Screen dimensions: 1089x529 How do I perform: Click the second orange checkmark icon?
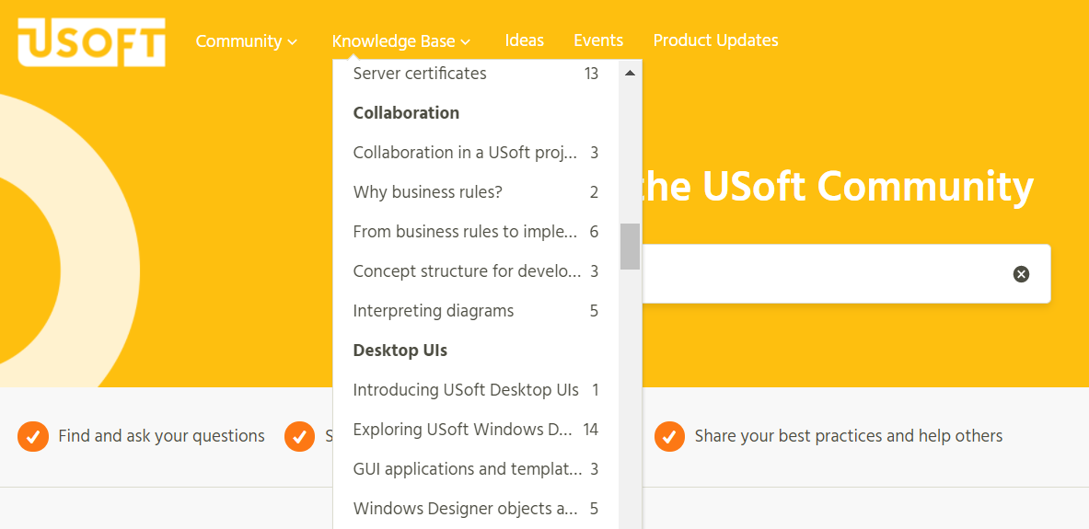299,437
